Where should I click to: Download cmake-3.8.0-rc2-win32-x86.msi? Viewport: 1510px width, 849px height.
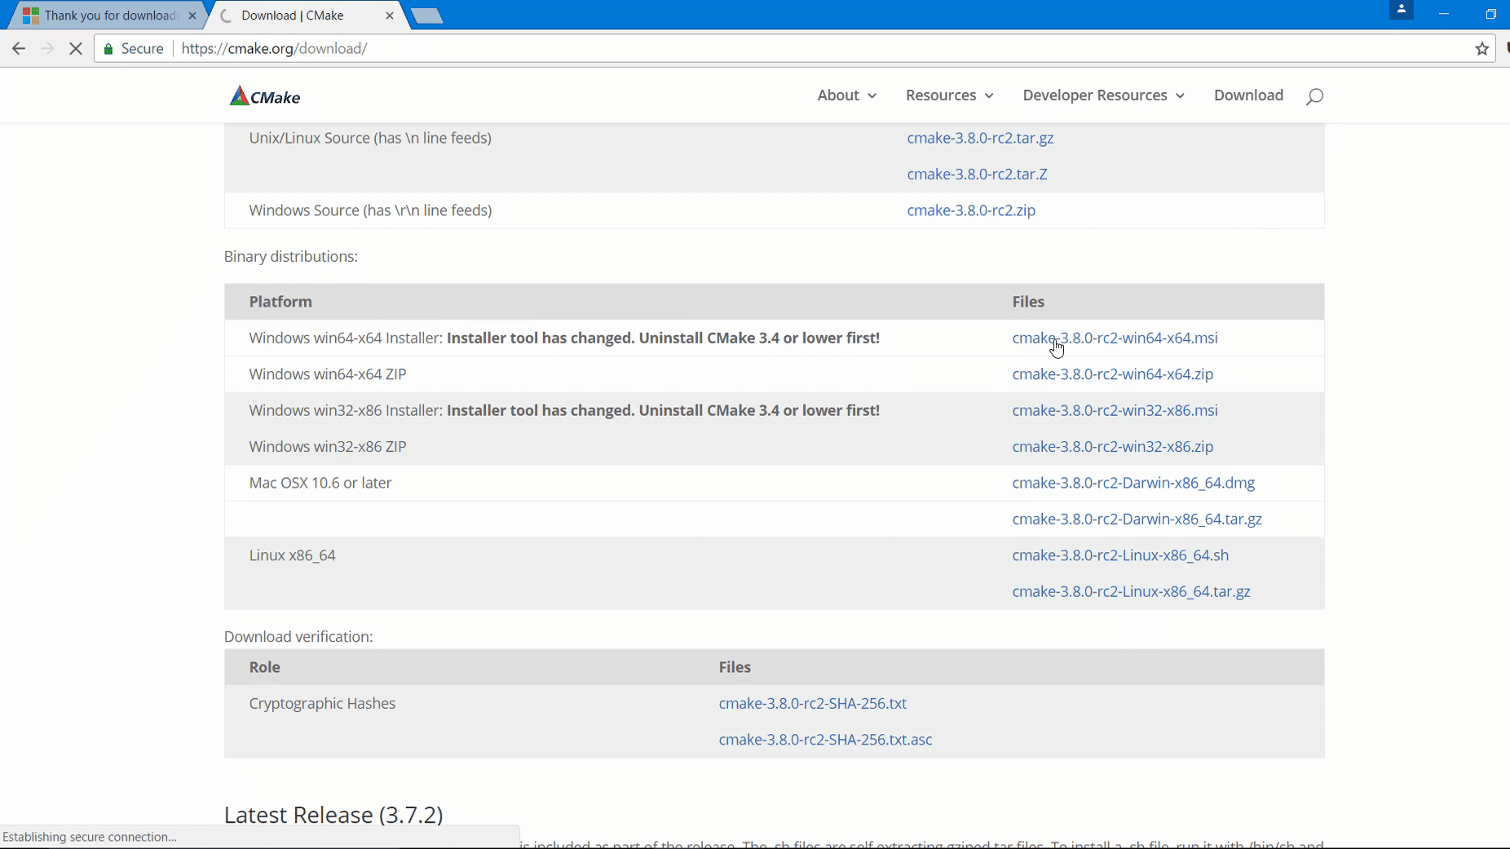click(x=1115, y=410)
